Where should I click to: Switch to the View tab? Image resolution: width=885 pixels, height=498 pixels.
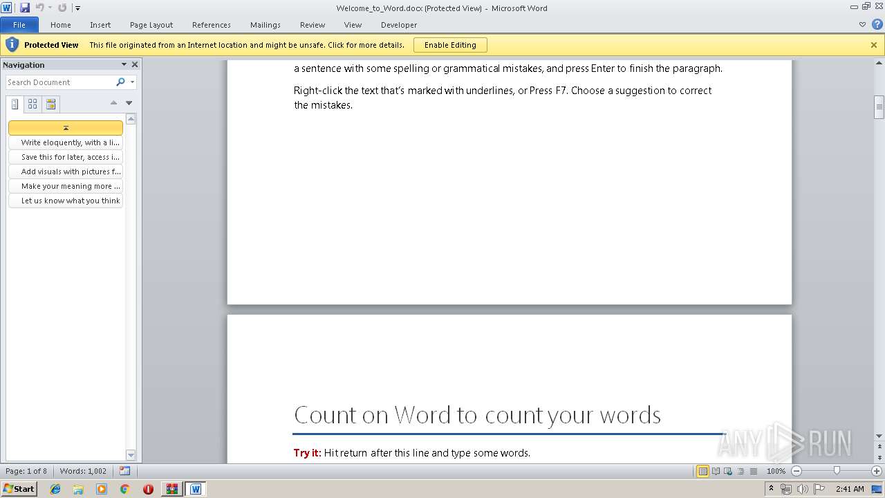click(353, 25)
